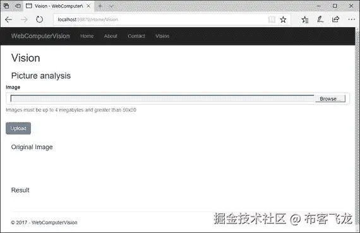The height and width of the screenshot is (233, 360).
Task: Click the '© 2017 - WebComputerVision' footer text
Action: (44, 222)
